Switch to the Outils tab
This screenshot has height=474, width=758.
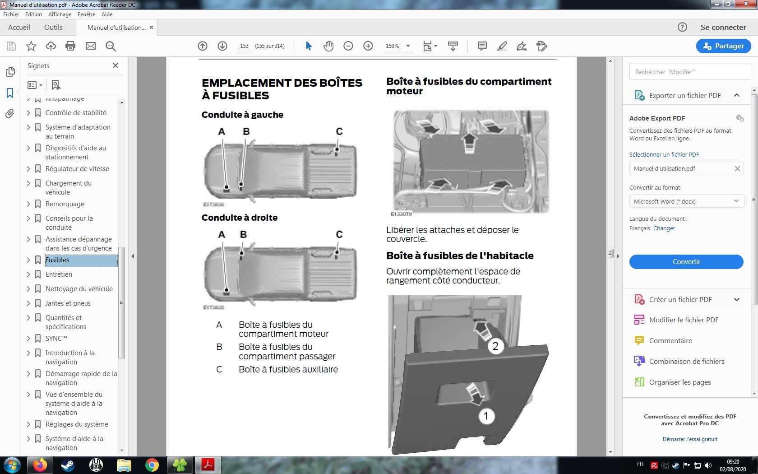pyautogui.click(x=53, y=27)
